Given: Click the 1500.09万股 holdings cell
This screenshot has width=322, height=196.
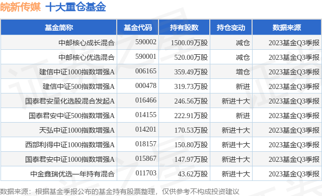Looking at the screenshot, I should click(x=189, y=43).
